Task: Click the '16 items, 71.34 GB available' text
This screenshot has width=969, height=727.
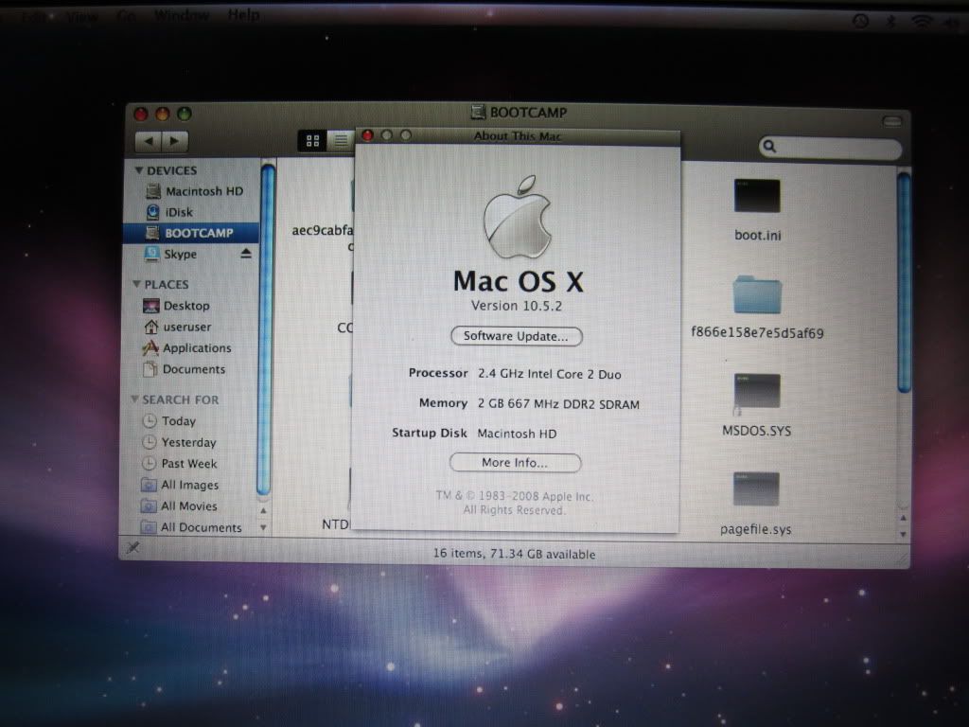Action: point(514,554)
